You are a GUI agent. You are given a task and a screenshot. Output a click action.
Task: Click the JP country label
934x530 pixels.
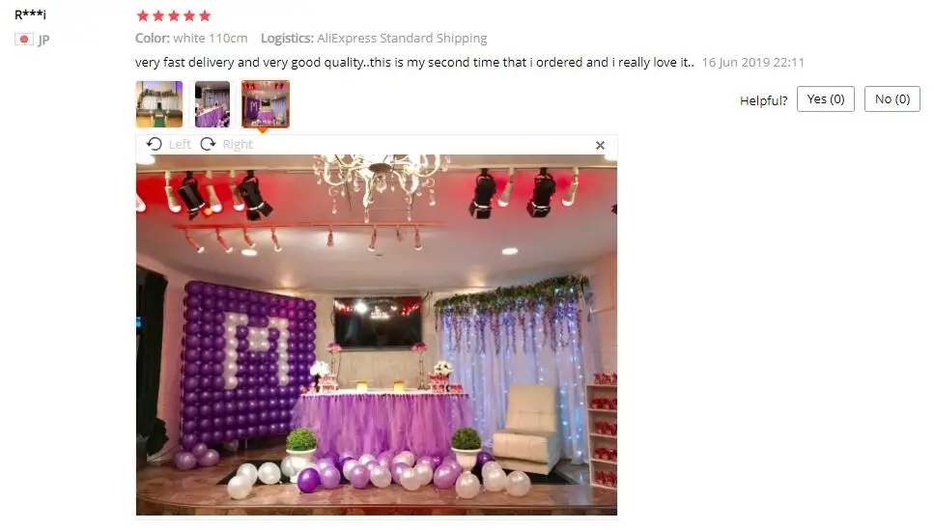click(43, 40)
